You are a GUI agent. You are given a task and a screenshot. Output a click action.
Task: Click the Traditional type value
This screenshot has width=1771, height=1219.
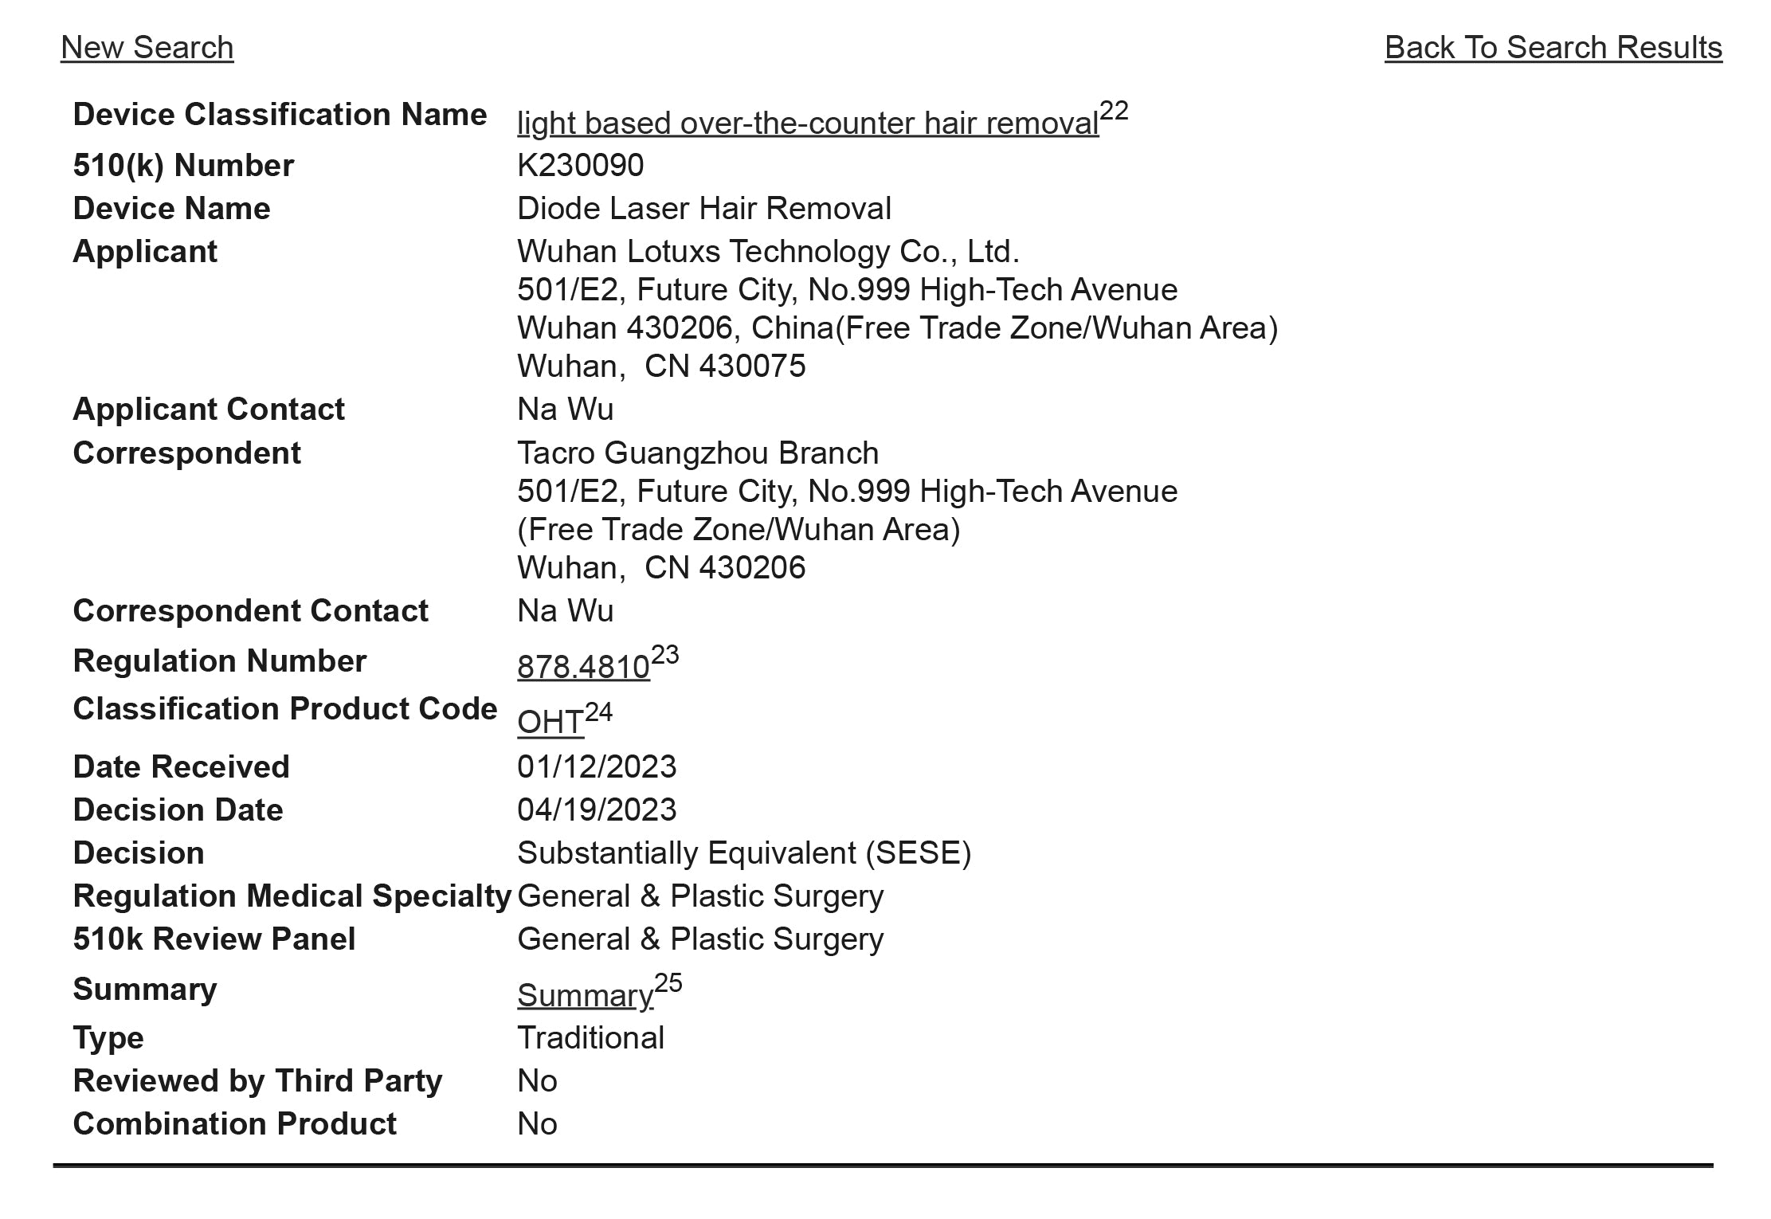pos(590,1038)
